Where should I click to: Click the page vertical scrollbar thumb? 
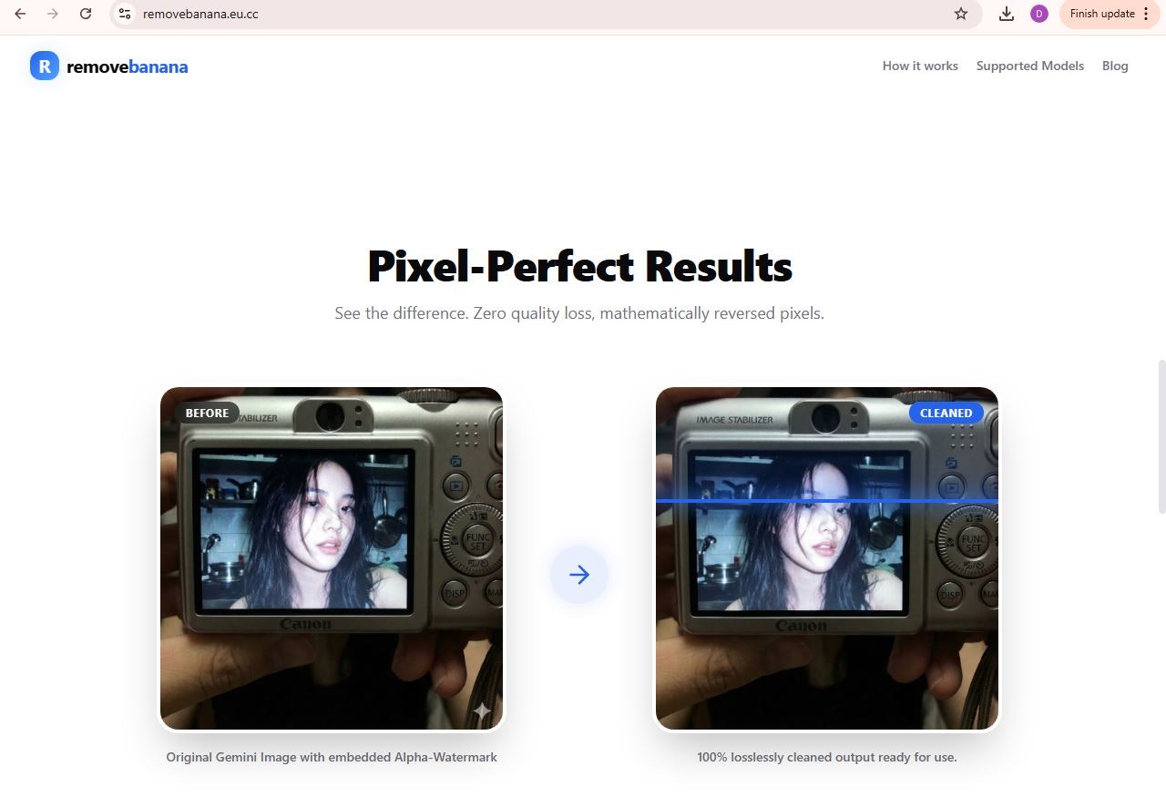[1161, 436]
